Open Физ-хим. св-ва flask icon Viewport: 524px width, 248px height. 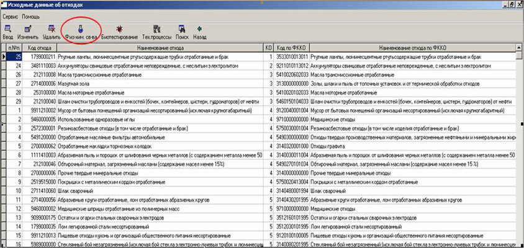coord(80,29)
